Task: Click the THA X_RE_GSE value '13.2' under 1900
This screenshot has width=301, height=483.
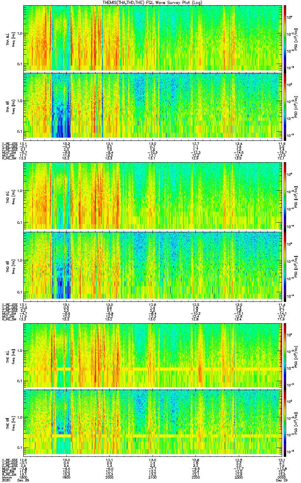Action: pos(67,144)
